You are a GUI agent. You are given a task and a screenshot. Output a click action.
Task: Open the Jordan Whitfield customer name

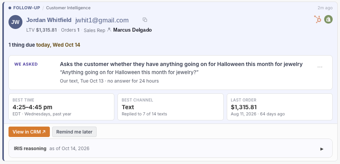pyautogui.click(x=49, y=20)
